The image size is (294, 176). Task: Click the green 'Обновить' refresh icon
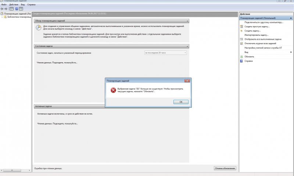click(x=241, y=56)
